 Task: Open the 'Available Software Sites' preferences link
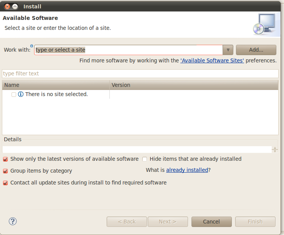pyautogui.click(x=212, y=60)
